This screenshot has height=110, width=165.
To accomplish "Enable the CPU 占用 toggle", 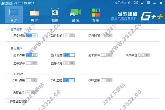I will tap(32, 80).
